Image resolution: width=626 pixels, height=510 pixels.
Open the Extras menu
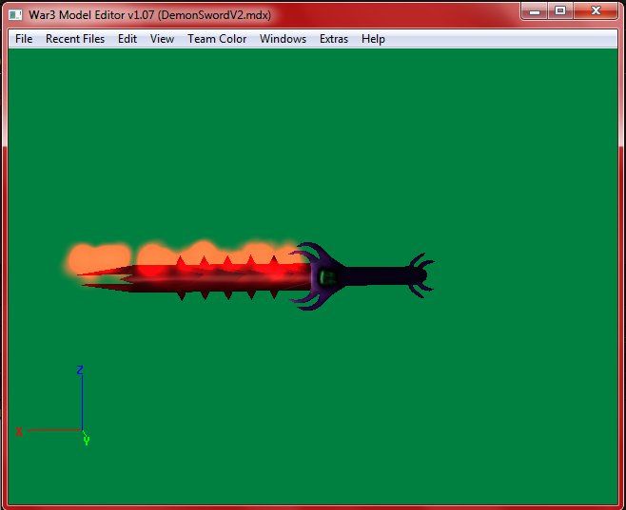tap(334, 39)
